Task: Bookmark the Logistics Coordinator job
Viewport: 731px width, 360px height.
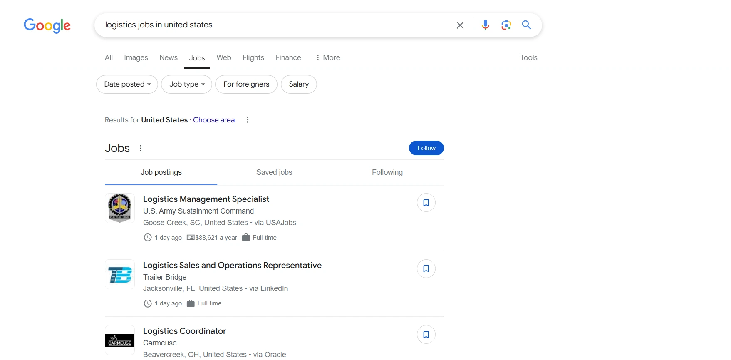Action: click(x=426, y=334)
